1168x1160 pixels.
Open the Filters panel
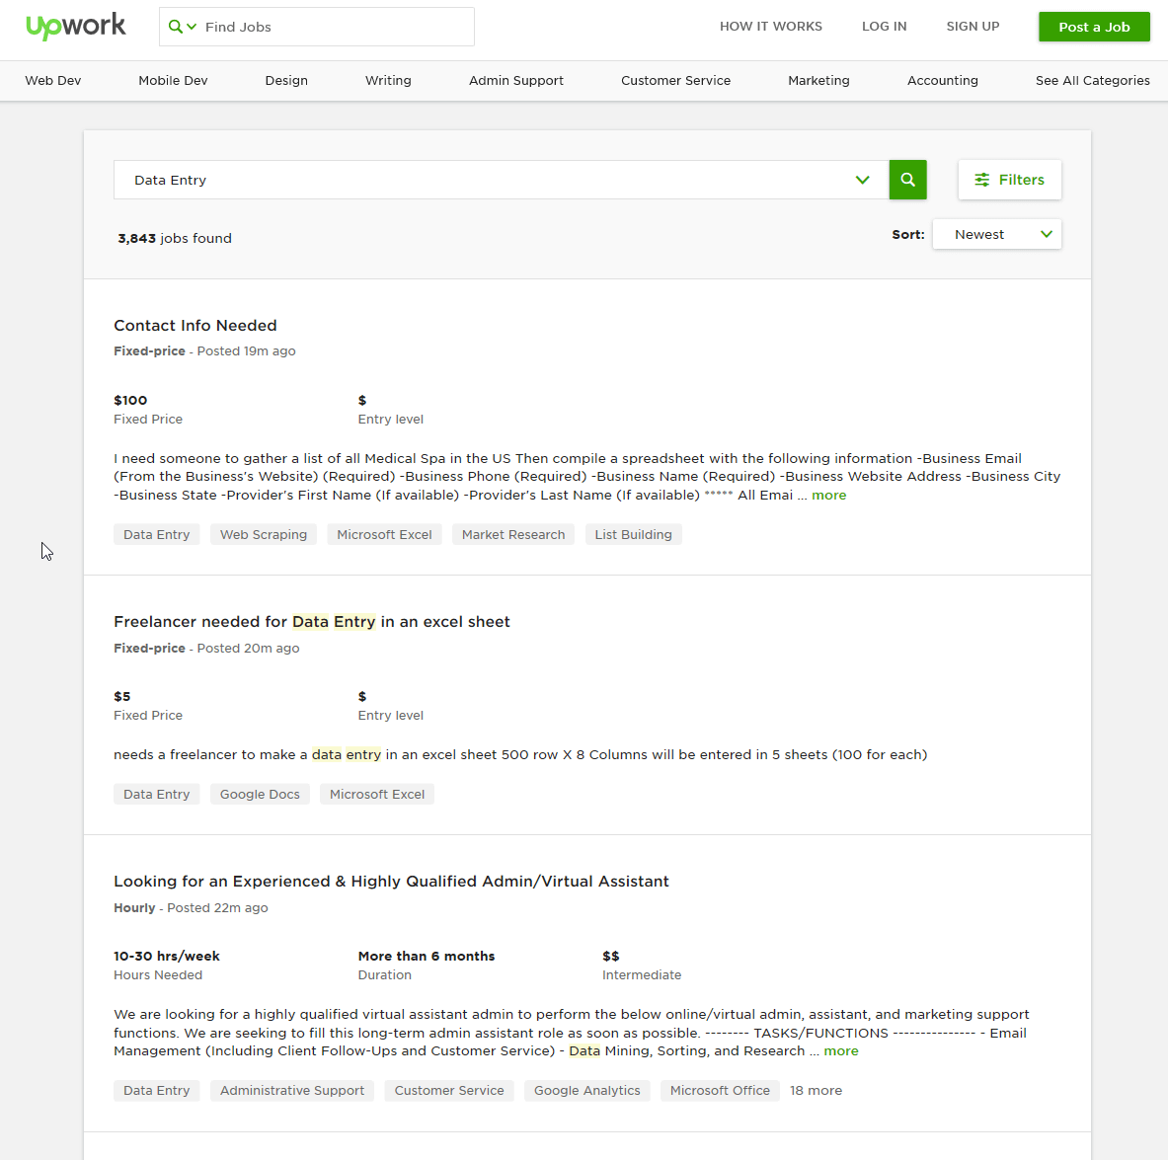(1009, 180)
